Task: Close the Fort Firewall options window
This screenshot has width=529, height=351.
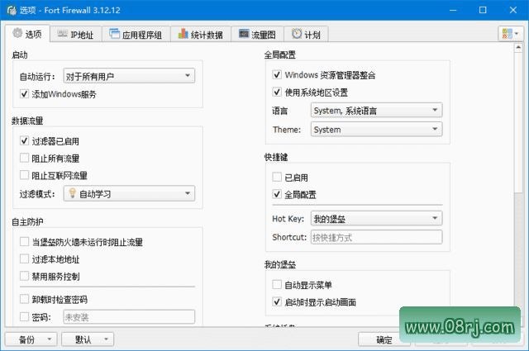Action: (513, 10)
